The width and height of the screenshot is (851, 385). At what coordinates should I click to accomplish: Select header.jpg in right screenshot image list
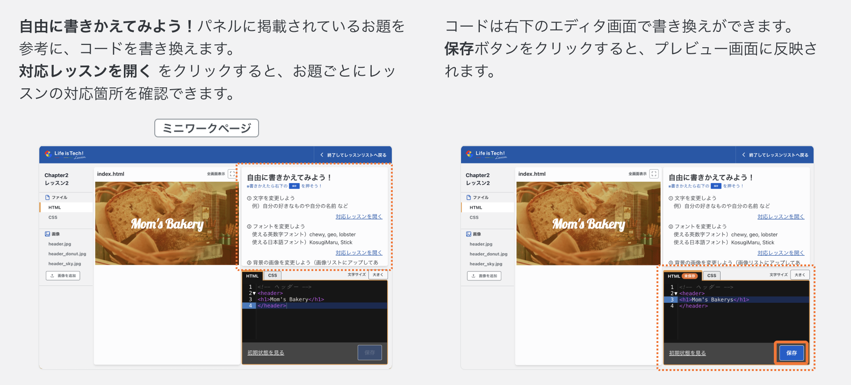[x=481, y=244]
